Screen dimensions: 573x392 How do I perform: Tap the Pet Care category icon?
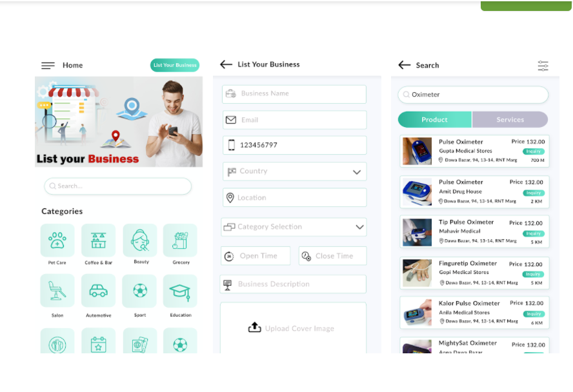click(x=57, y=240)
